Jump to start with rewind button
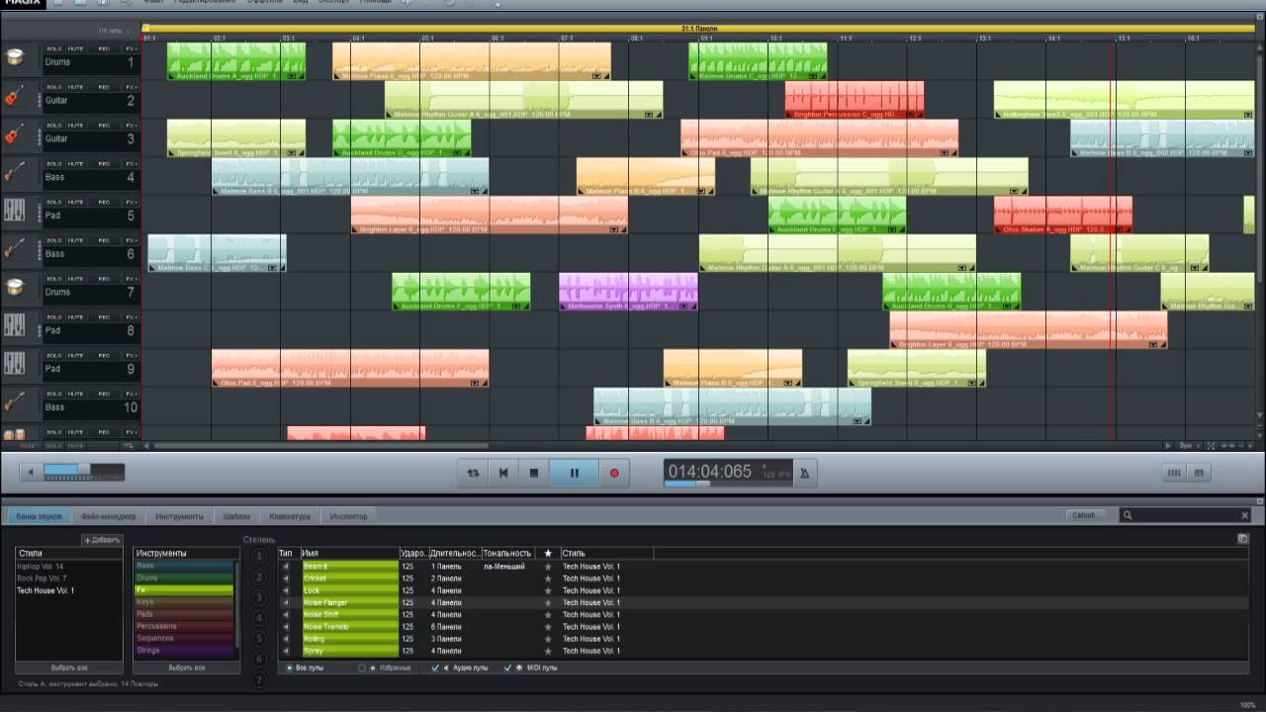The height and width of the screenshot is (712, 1266). coord(503,473)
